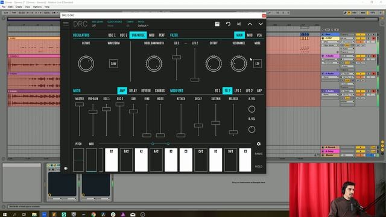
Task: Switch to OSC 2 tab
Action: (124, 35)
